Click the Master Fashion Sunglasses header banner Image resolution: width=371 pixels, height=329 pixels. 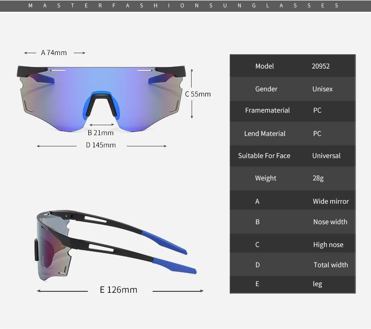tap(185, 6)
